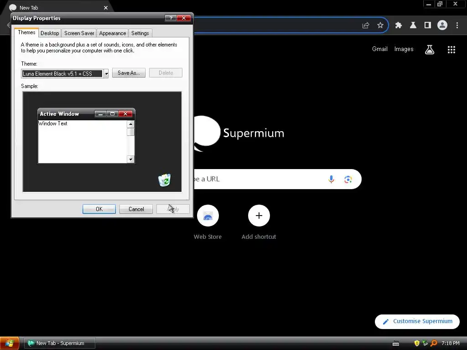
Task: Close the New Tab browser tab
Action: [106, 8]
